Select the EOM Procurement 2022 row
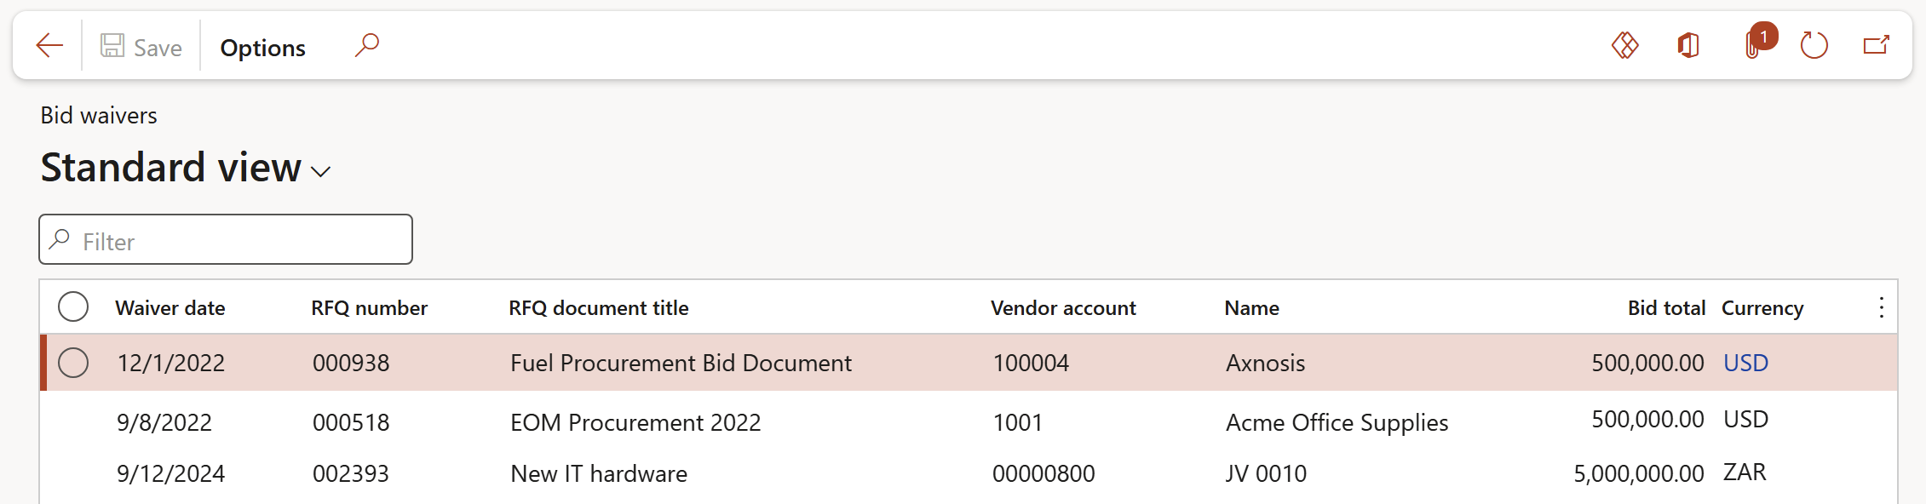 click(635, 422)
